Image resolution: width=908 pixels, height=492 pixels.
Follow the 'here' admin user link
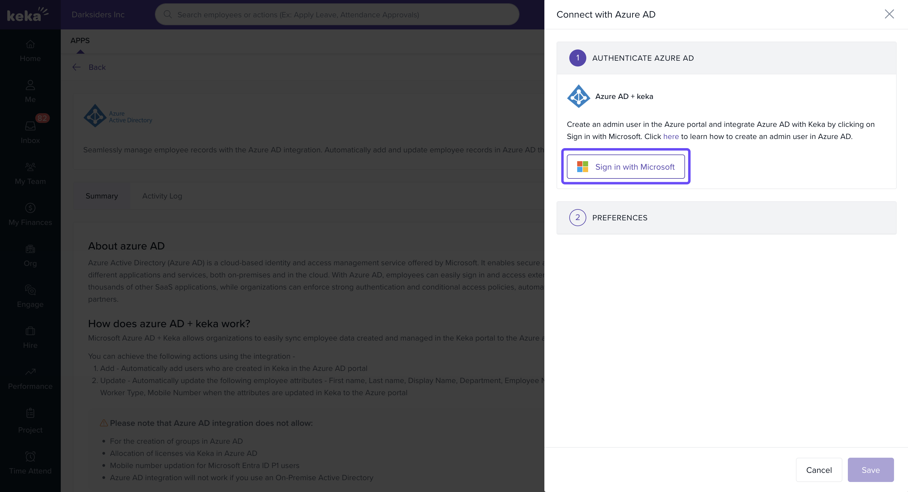[671, 137]
